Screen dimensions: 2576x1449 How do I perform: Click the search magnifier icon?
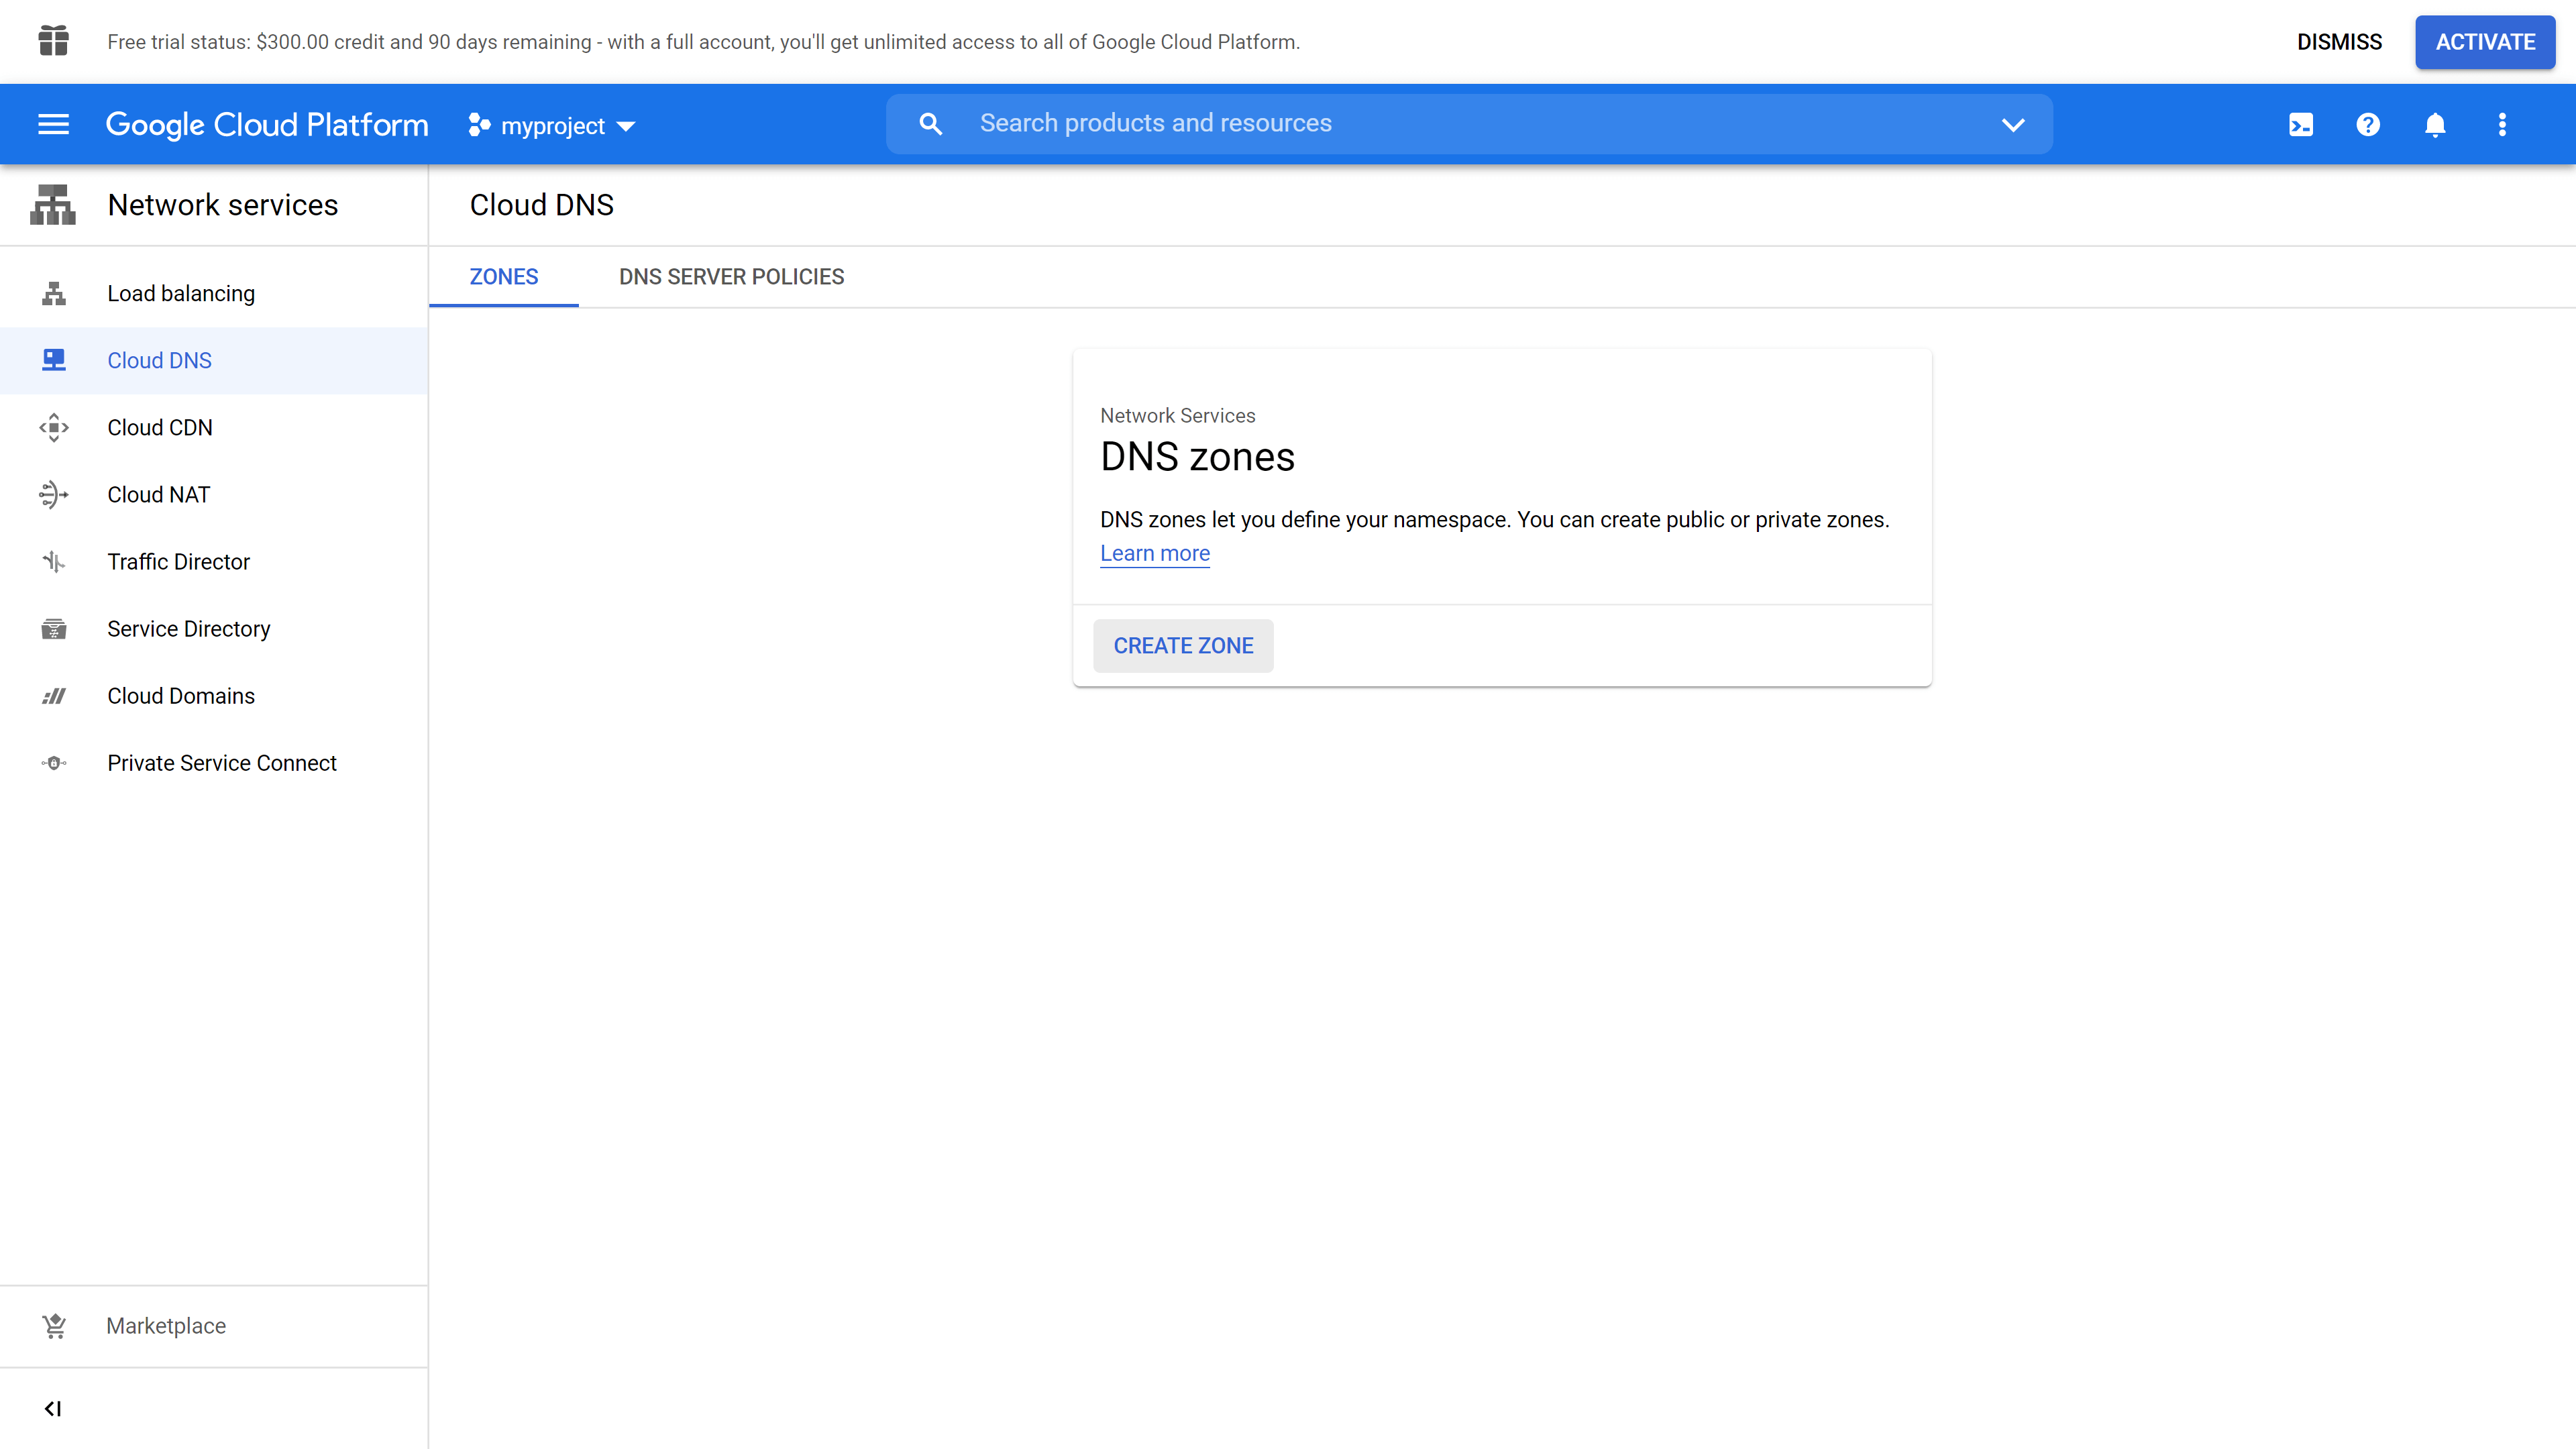pyautogui.click(x=930, y=124)
